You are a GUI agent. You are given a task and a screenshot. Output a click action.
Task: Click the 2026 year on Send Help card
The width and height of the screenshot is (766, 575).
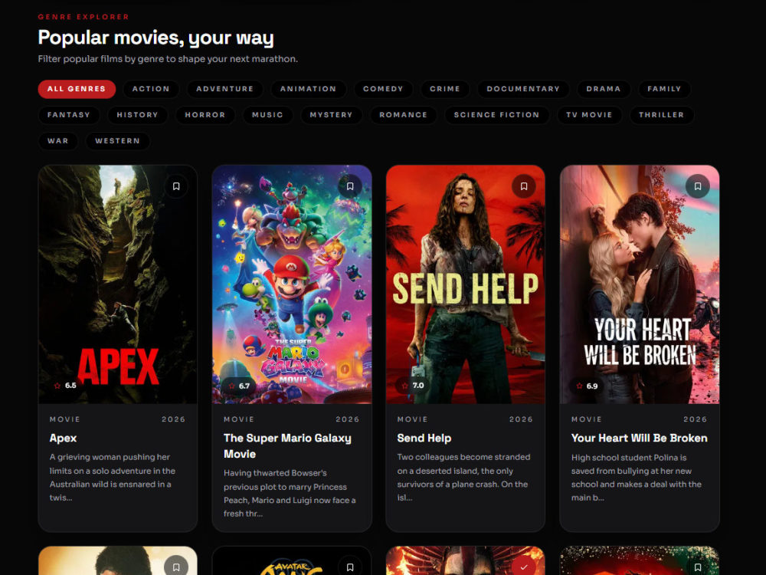coord(521,419)
